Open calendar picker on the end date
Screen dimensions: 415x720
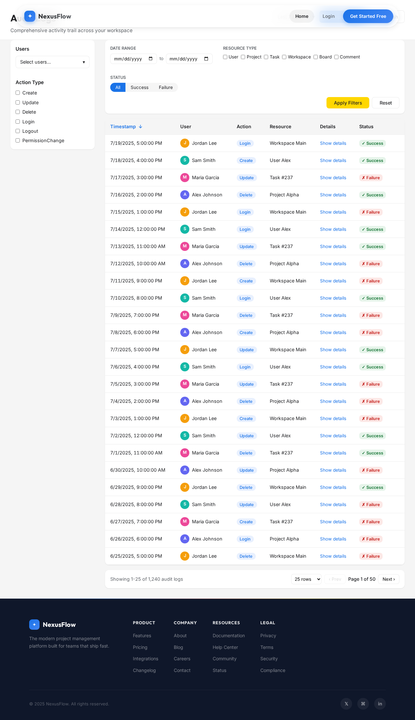tap(206, 59)
